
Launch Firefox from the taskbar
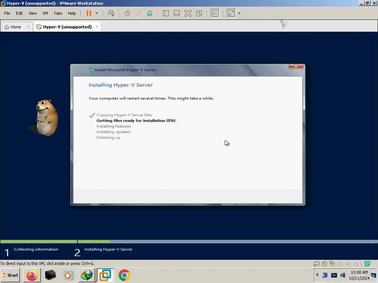coord(32,275)
